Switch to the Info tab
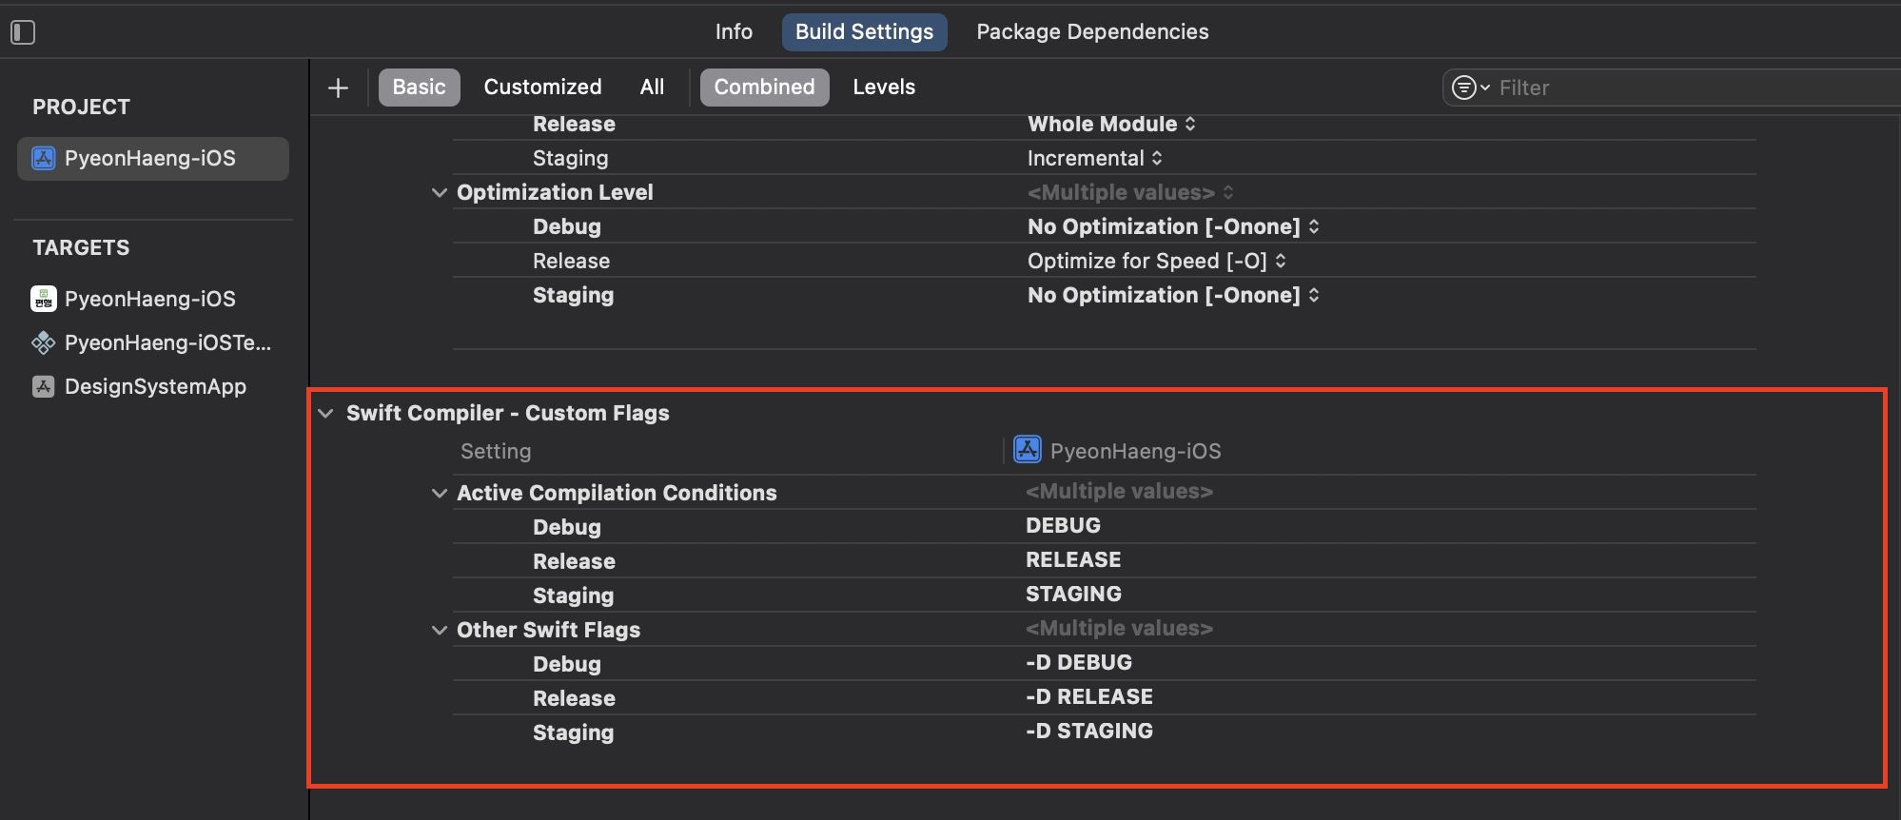1901x820 pixels. [x=734, y=31]
